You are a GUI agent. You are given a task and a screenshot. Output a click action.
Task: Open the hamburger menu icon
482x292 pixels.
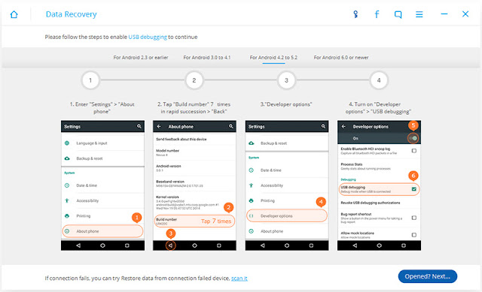419,14
